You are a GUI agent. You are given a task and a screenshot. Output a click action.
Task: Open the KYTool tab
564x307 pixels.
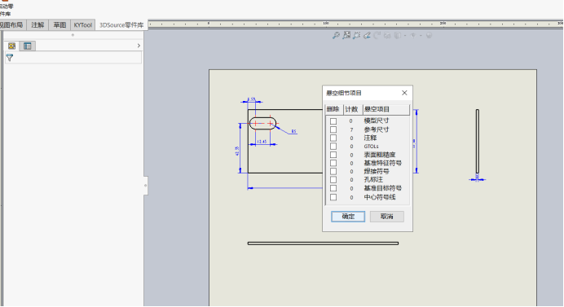(83, 25)
